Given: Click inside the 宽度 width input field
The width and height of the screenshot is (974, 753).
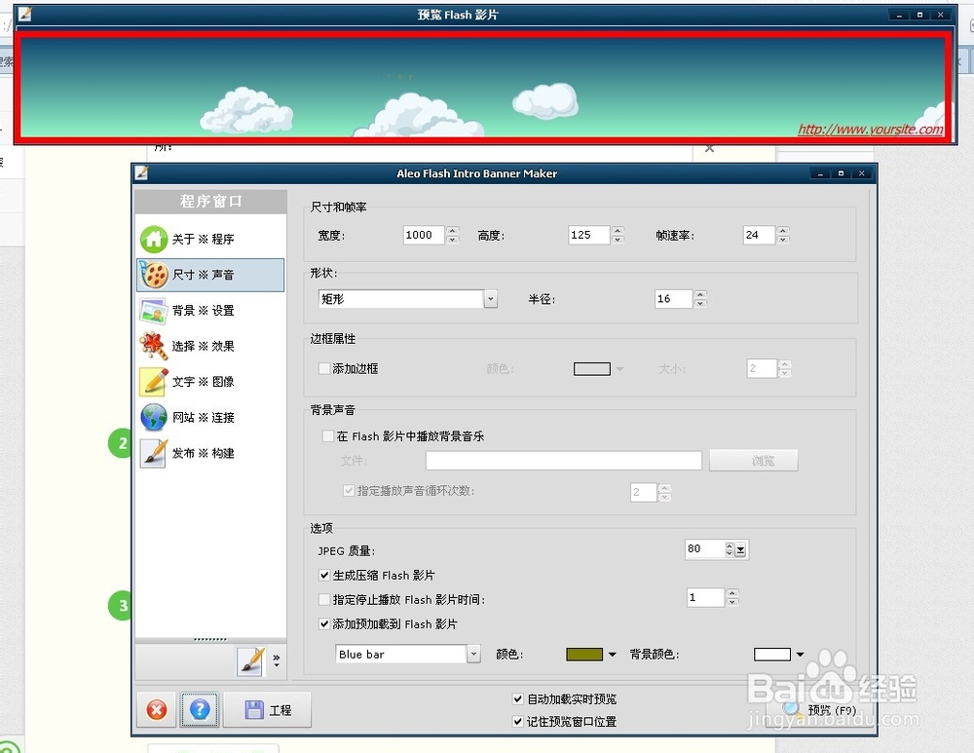Looking at the screenshot, I should [425, 235].
